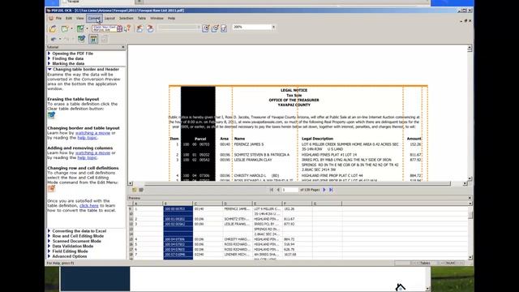Click the document view horizontal scrollbar

pos(298,183)
